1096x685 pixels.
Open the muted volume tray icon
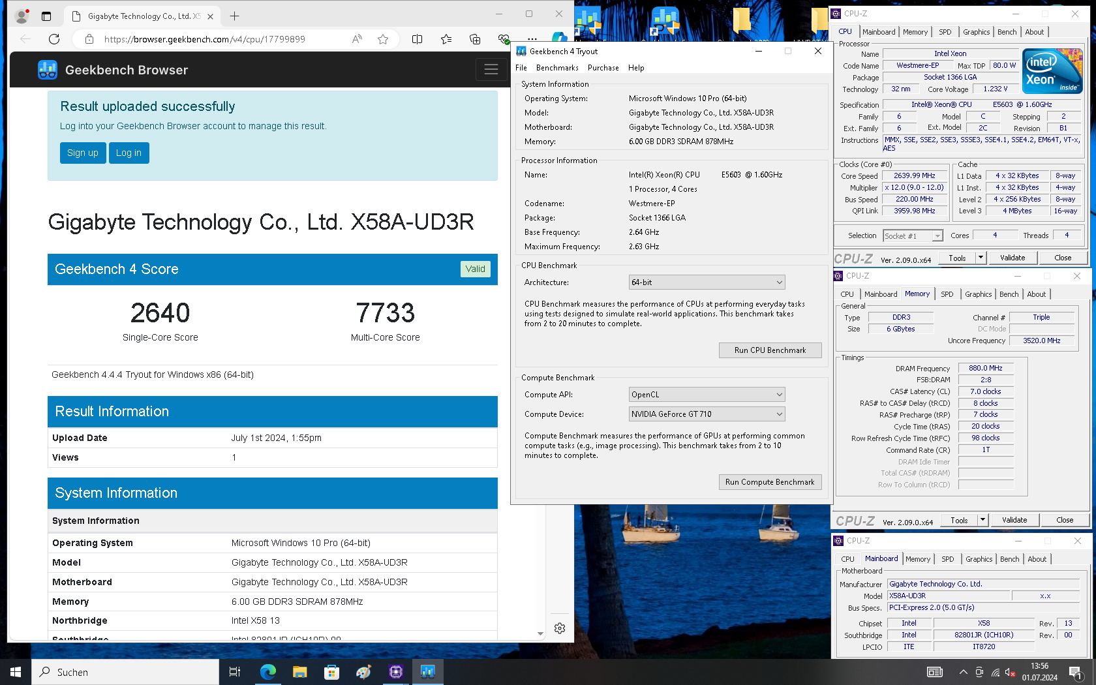coord(1011,672)
